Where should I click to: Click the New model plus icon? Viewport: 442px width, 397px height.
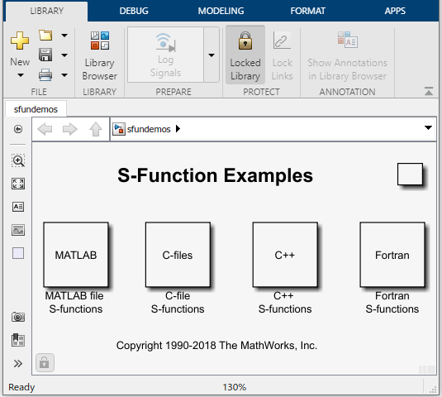[20, 41]
